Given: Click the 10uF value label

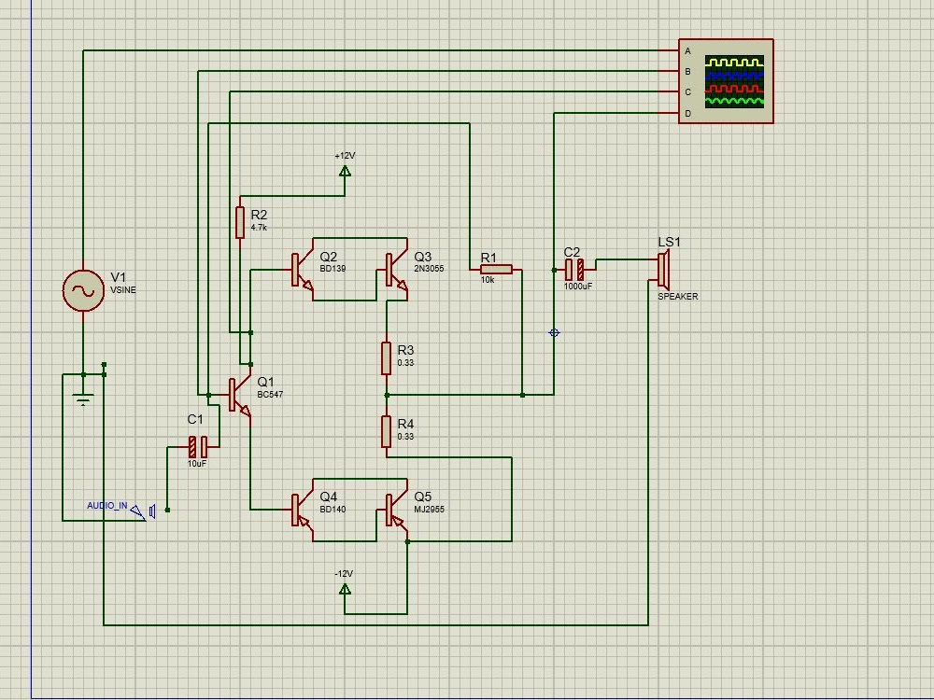Looking at the screenshot, I should [x=197, y=464].
